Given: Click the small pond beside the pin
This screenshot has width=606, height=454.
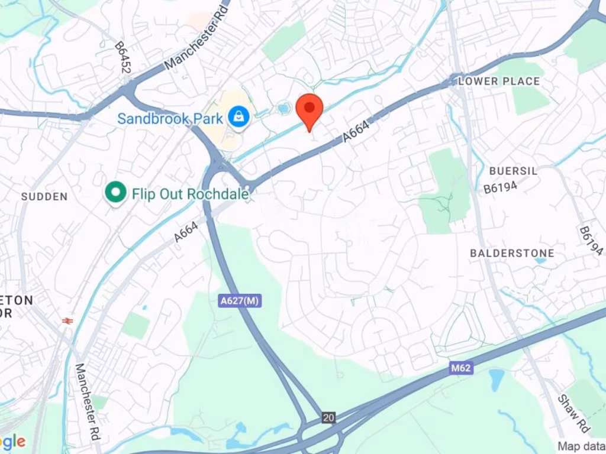Looking at the screenshot, I should click(283, 109).
